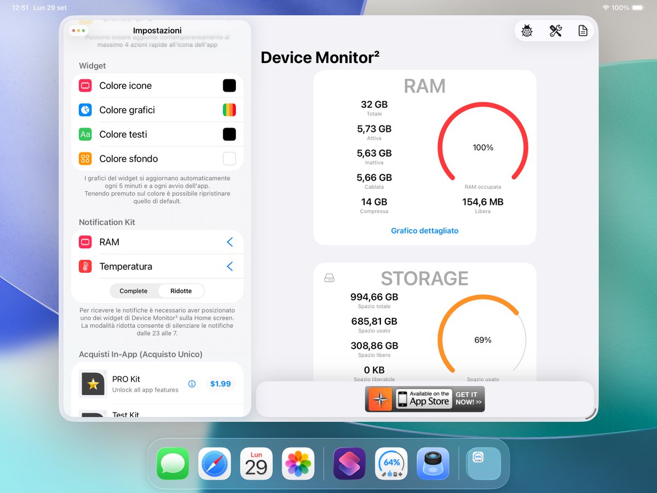Open the Colore grafici multicolor swatch

[x=229, y=110]
